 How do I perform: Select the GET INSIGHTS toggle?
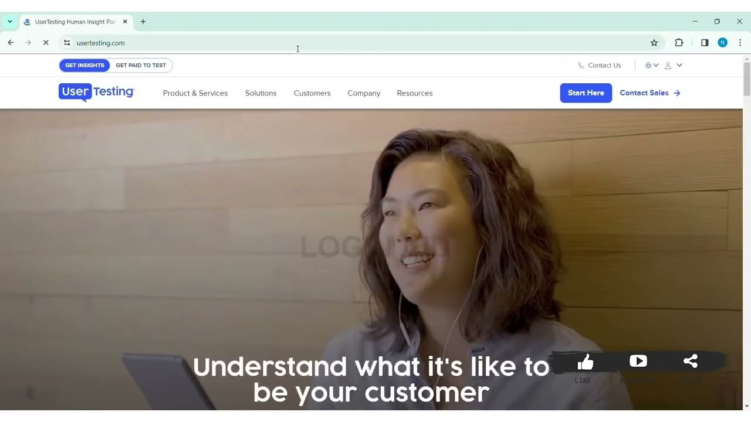pyautogui.click(x=84, y=65)
